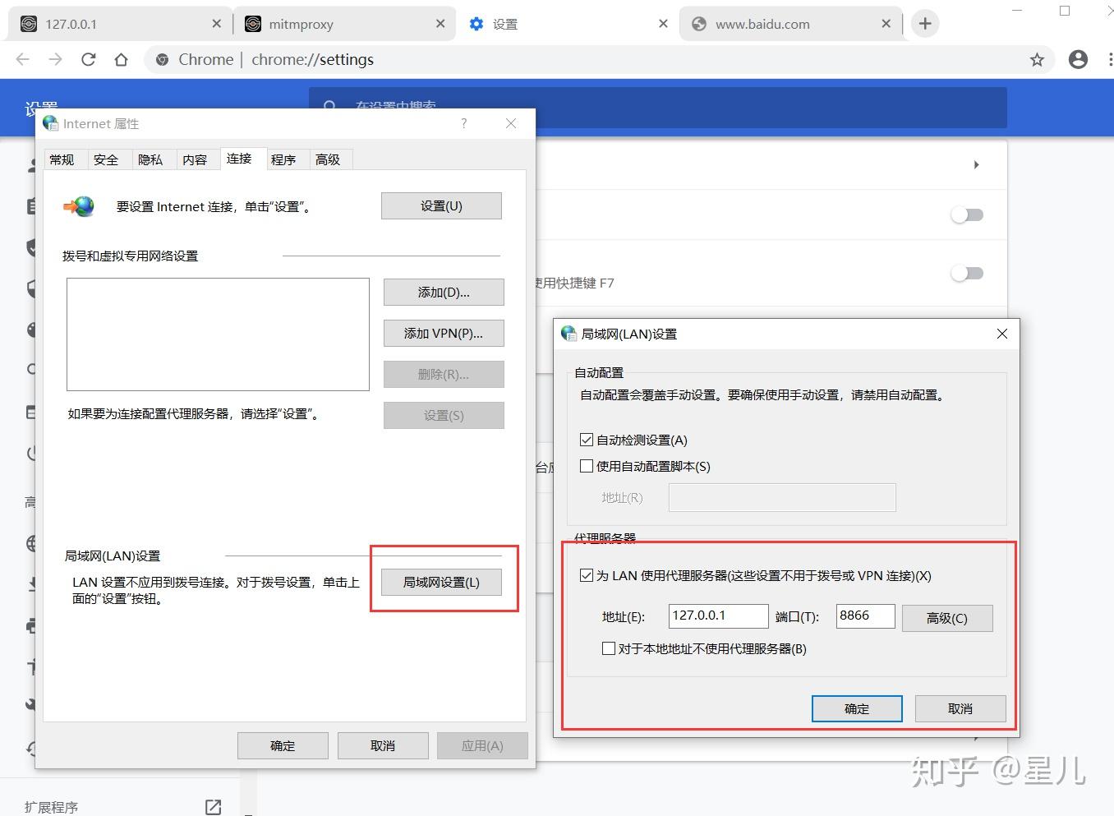The width and height of the screenshot is (1114, 816).
Task: Click the back navigation arrow
Action: coord(21,59)
